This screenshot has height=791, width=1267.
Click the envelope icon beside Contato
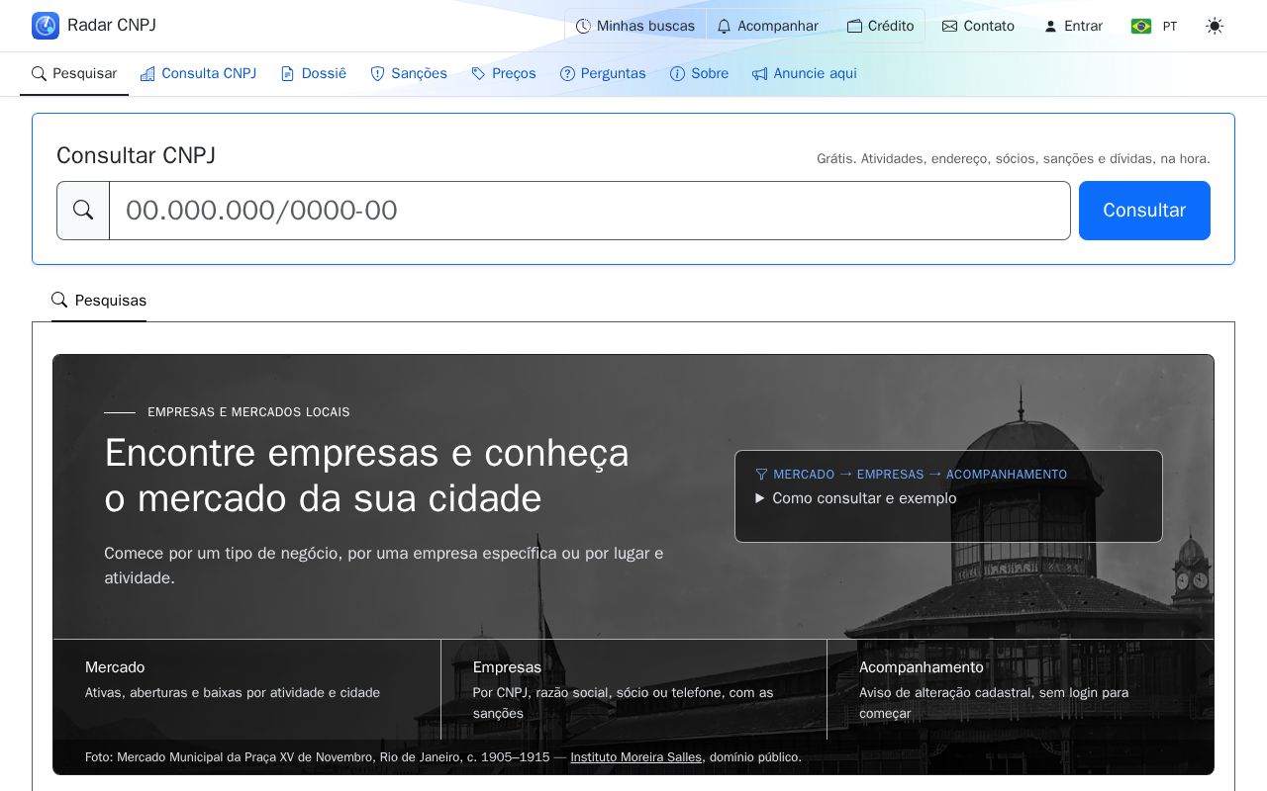click(x=949, y=27)
